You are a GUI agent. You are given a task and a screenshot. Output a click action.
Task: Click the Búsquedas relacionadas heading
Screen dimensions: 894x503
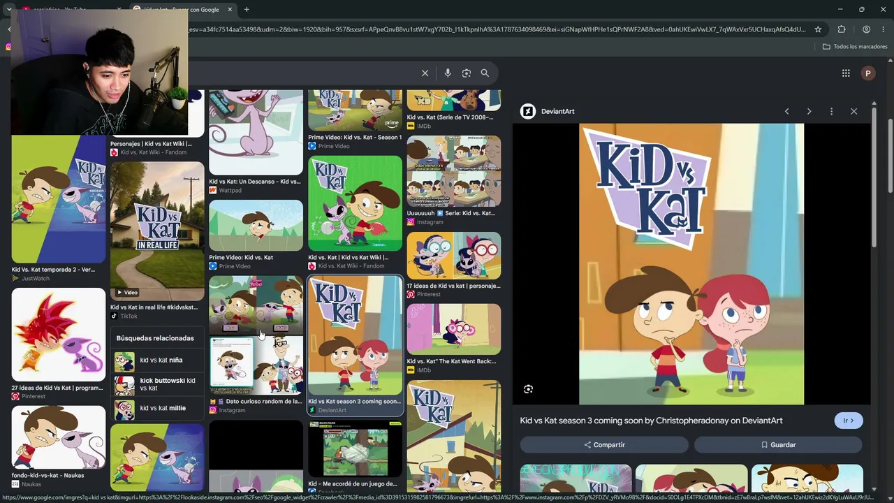point(155,338)
